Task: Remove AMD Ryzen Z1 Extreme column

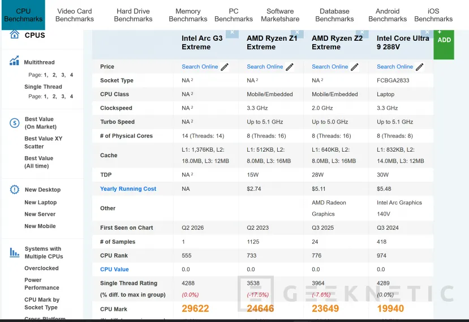Action: point(297,33)
